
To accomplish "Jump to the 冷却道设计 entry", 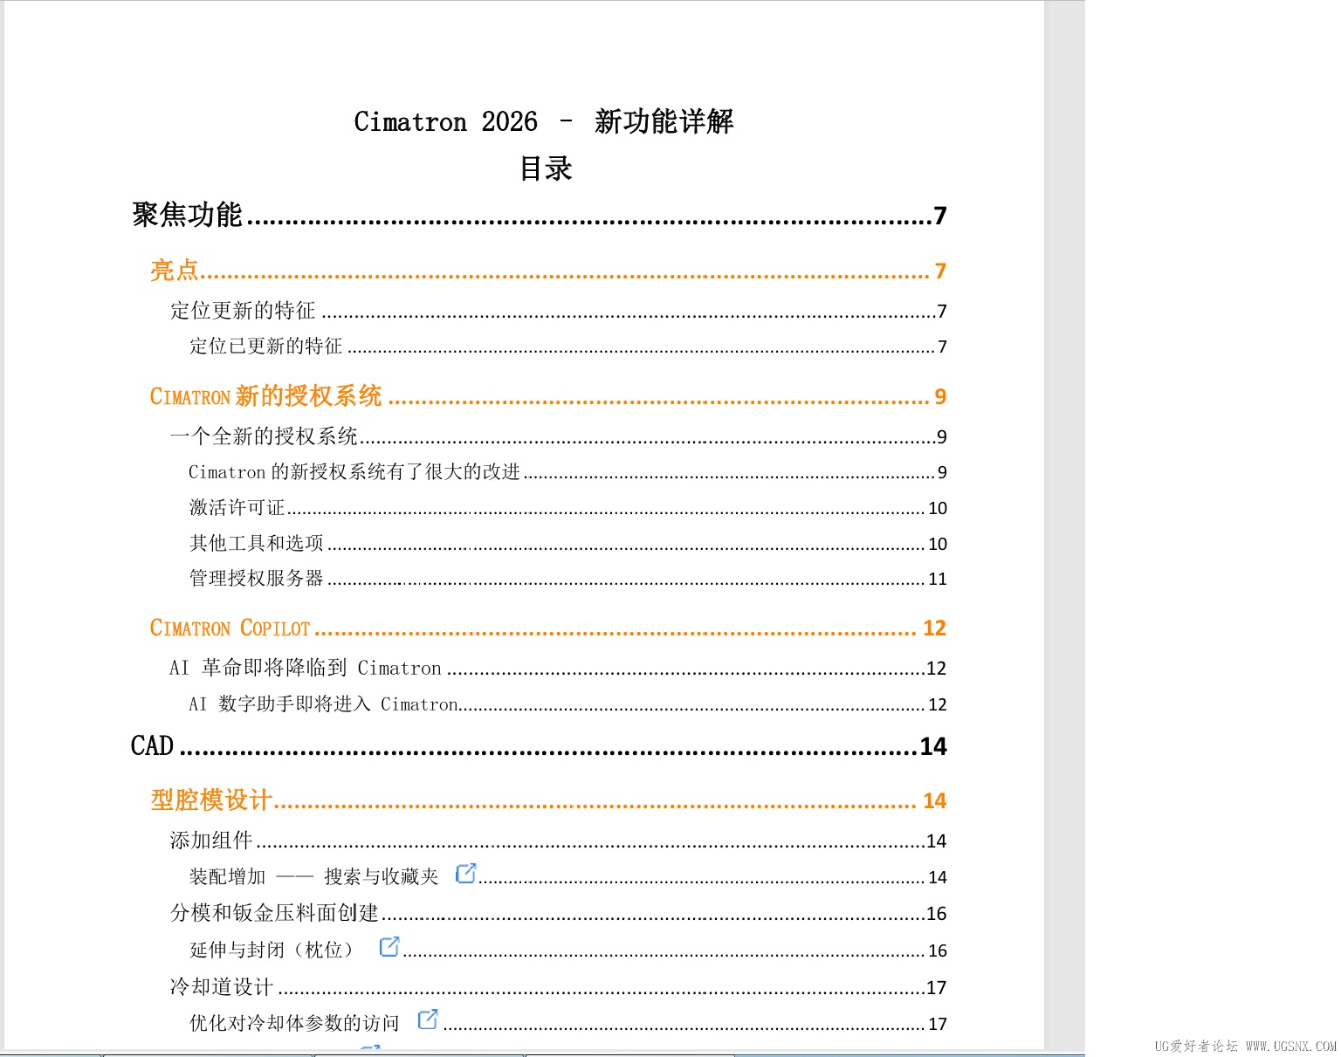I will [x=559, y=987].
